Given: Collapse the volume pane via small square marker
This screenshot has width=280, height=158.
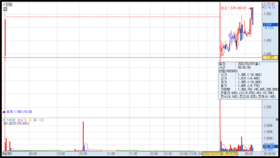Looking at the screenshot, I should pos(3,120).
